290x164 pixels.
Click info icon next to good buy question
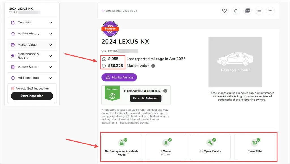(x=165, y=91)
